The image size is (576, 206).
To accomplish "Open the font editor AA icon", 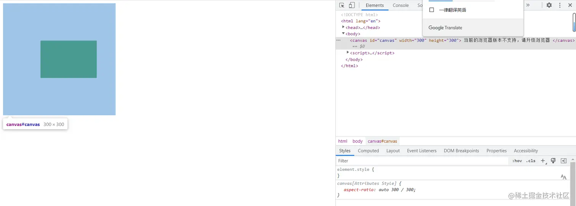I will (563, 177).
